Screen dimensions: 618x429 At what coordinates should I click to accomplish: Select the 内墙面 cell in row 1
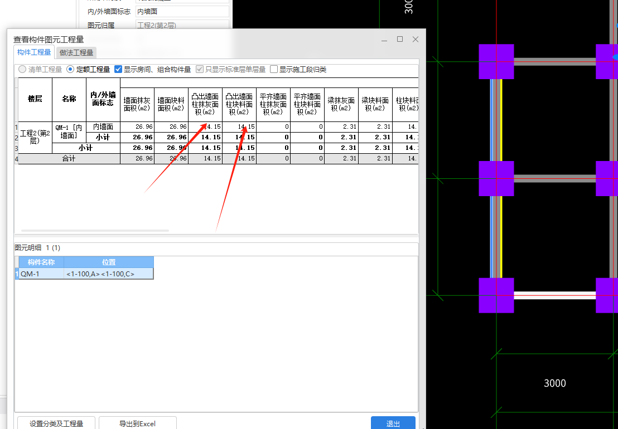pos(103,126)
